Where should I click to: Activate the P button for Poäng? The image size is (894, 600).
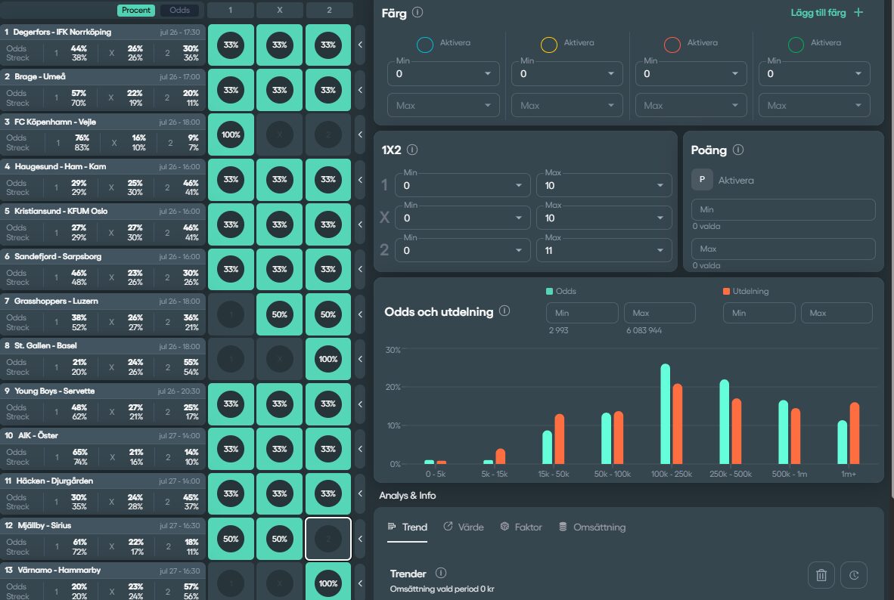point(702,180)
